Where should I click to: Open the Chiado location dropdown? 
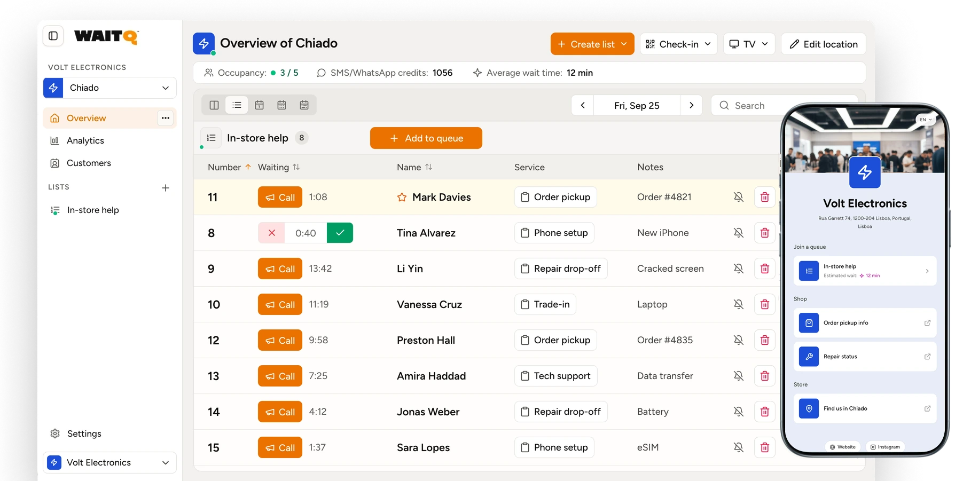[x=110, y=88]
